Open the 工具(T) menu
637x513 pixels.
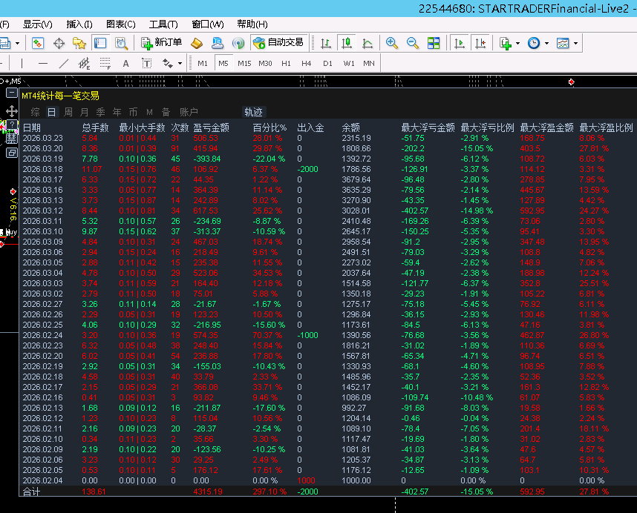163,24
